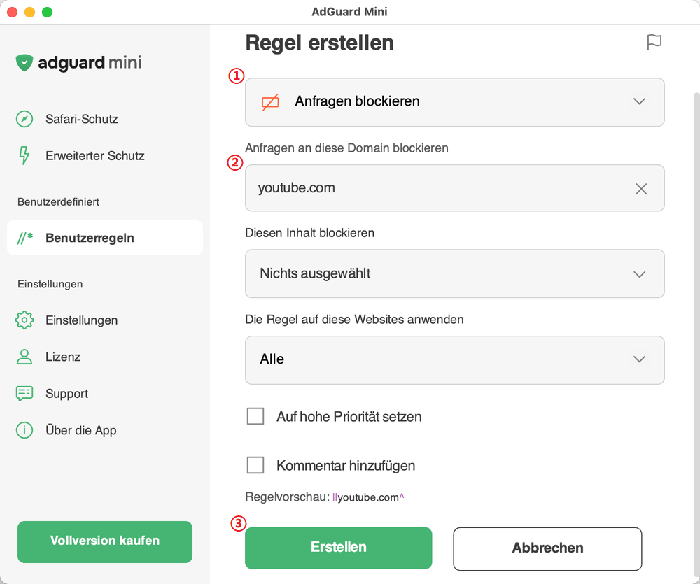Clear the youtube.com domain field
Image resolution: width=700 pixels, height=584 pixels.
pos(641,189)
